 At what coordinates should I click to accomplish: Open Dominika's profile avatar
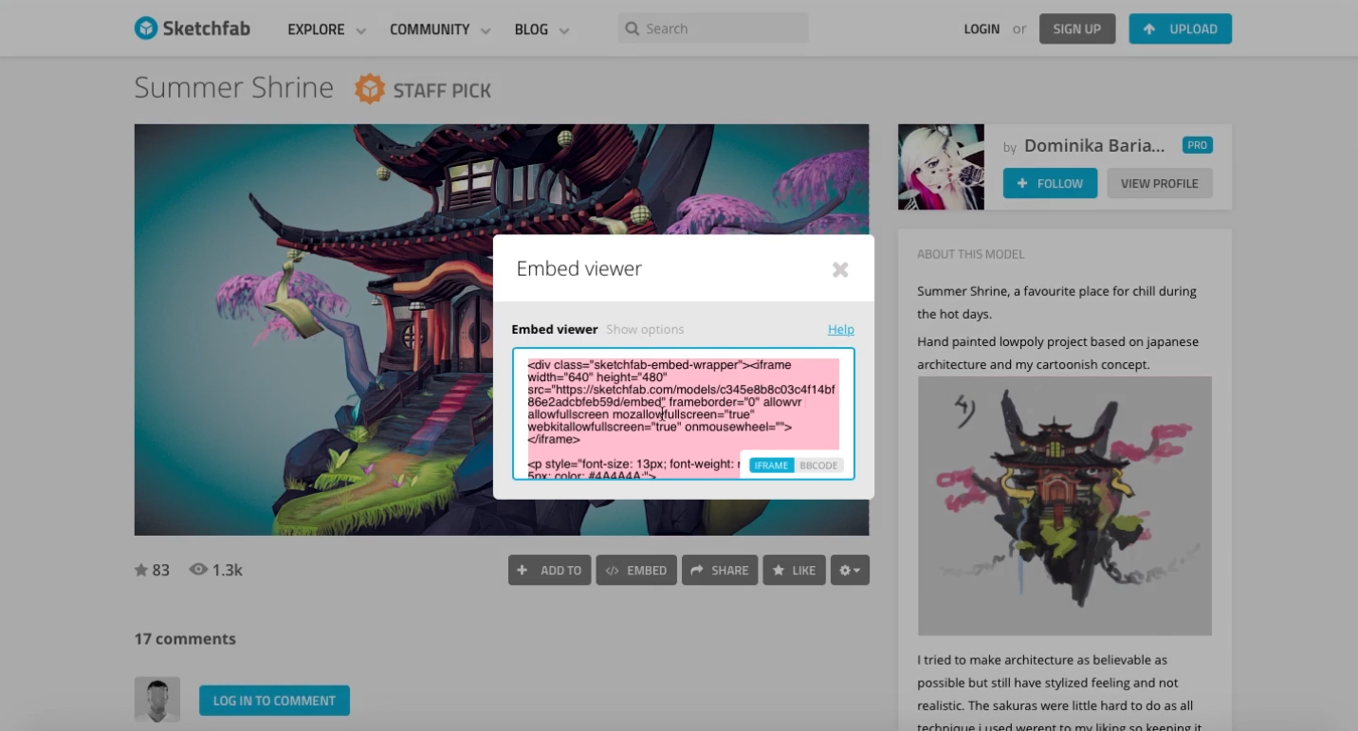(941, 167)
